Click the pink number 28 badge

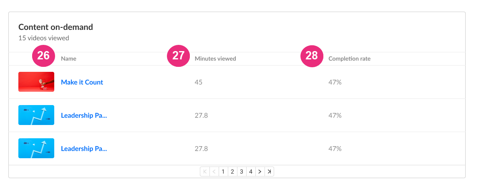pyautogui.click(x=312, y=56)
